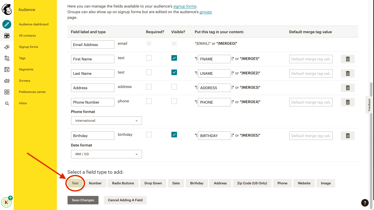
Task: Delete the Address field via trash icon
Action: pyautogui.click(x=347, y=88)
